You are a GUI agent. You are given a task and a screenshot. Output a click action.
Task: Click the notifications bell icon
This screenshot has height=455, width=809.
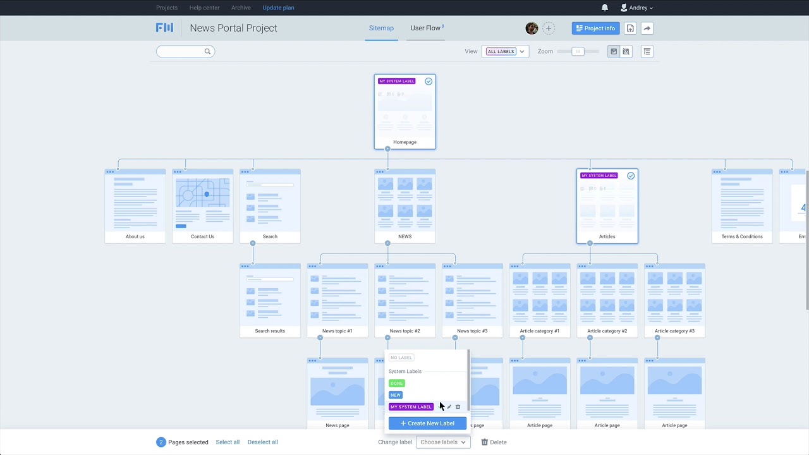tap(605, 8)
